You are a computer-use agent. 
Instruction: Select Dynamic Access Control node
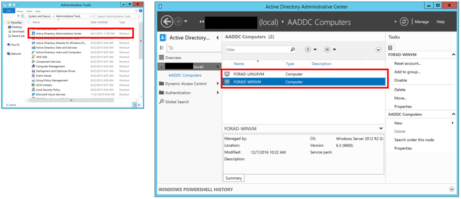pos(186,83)
